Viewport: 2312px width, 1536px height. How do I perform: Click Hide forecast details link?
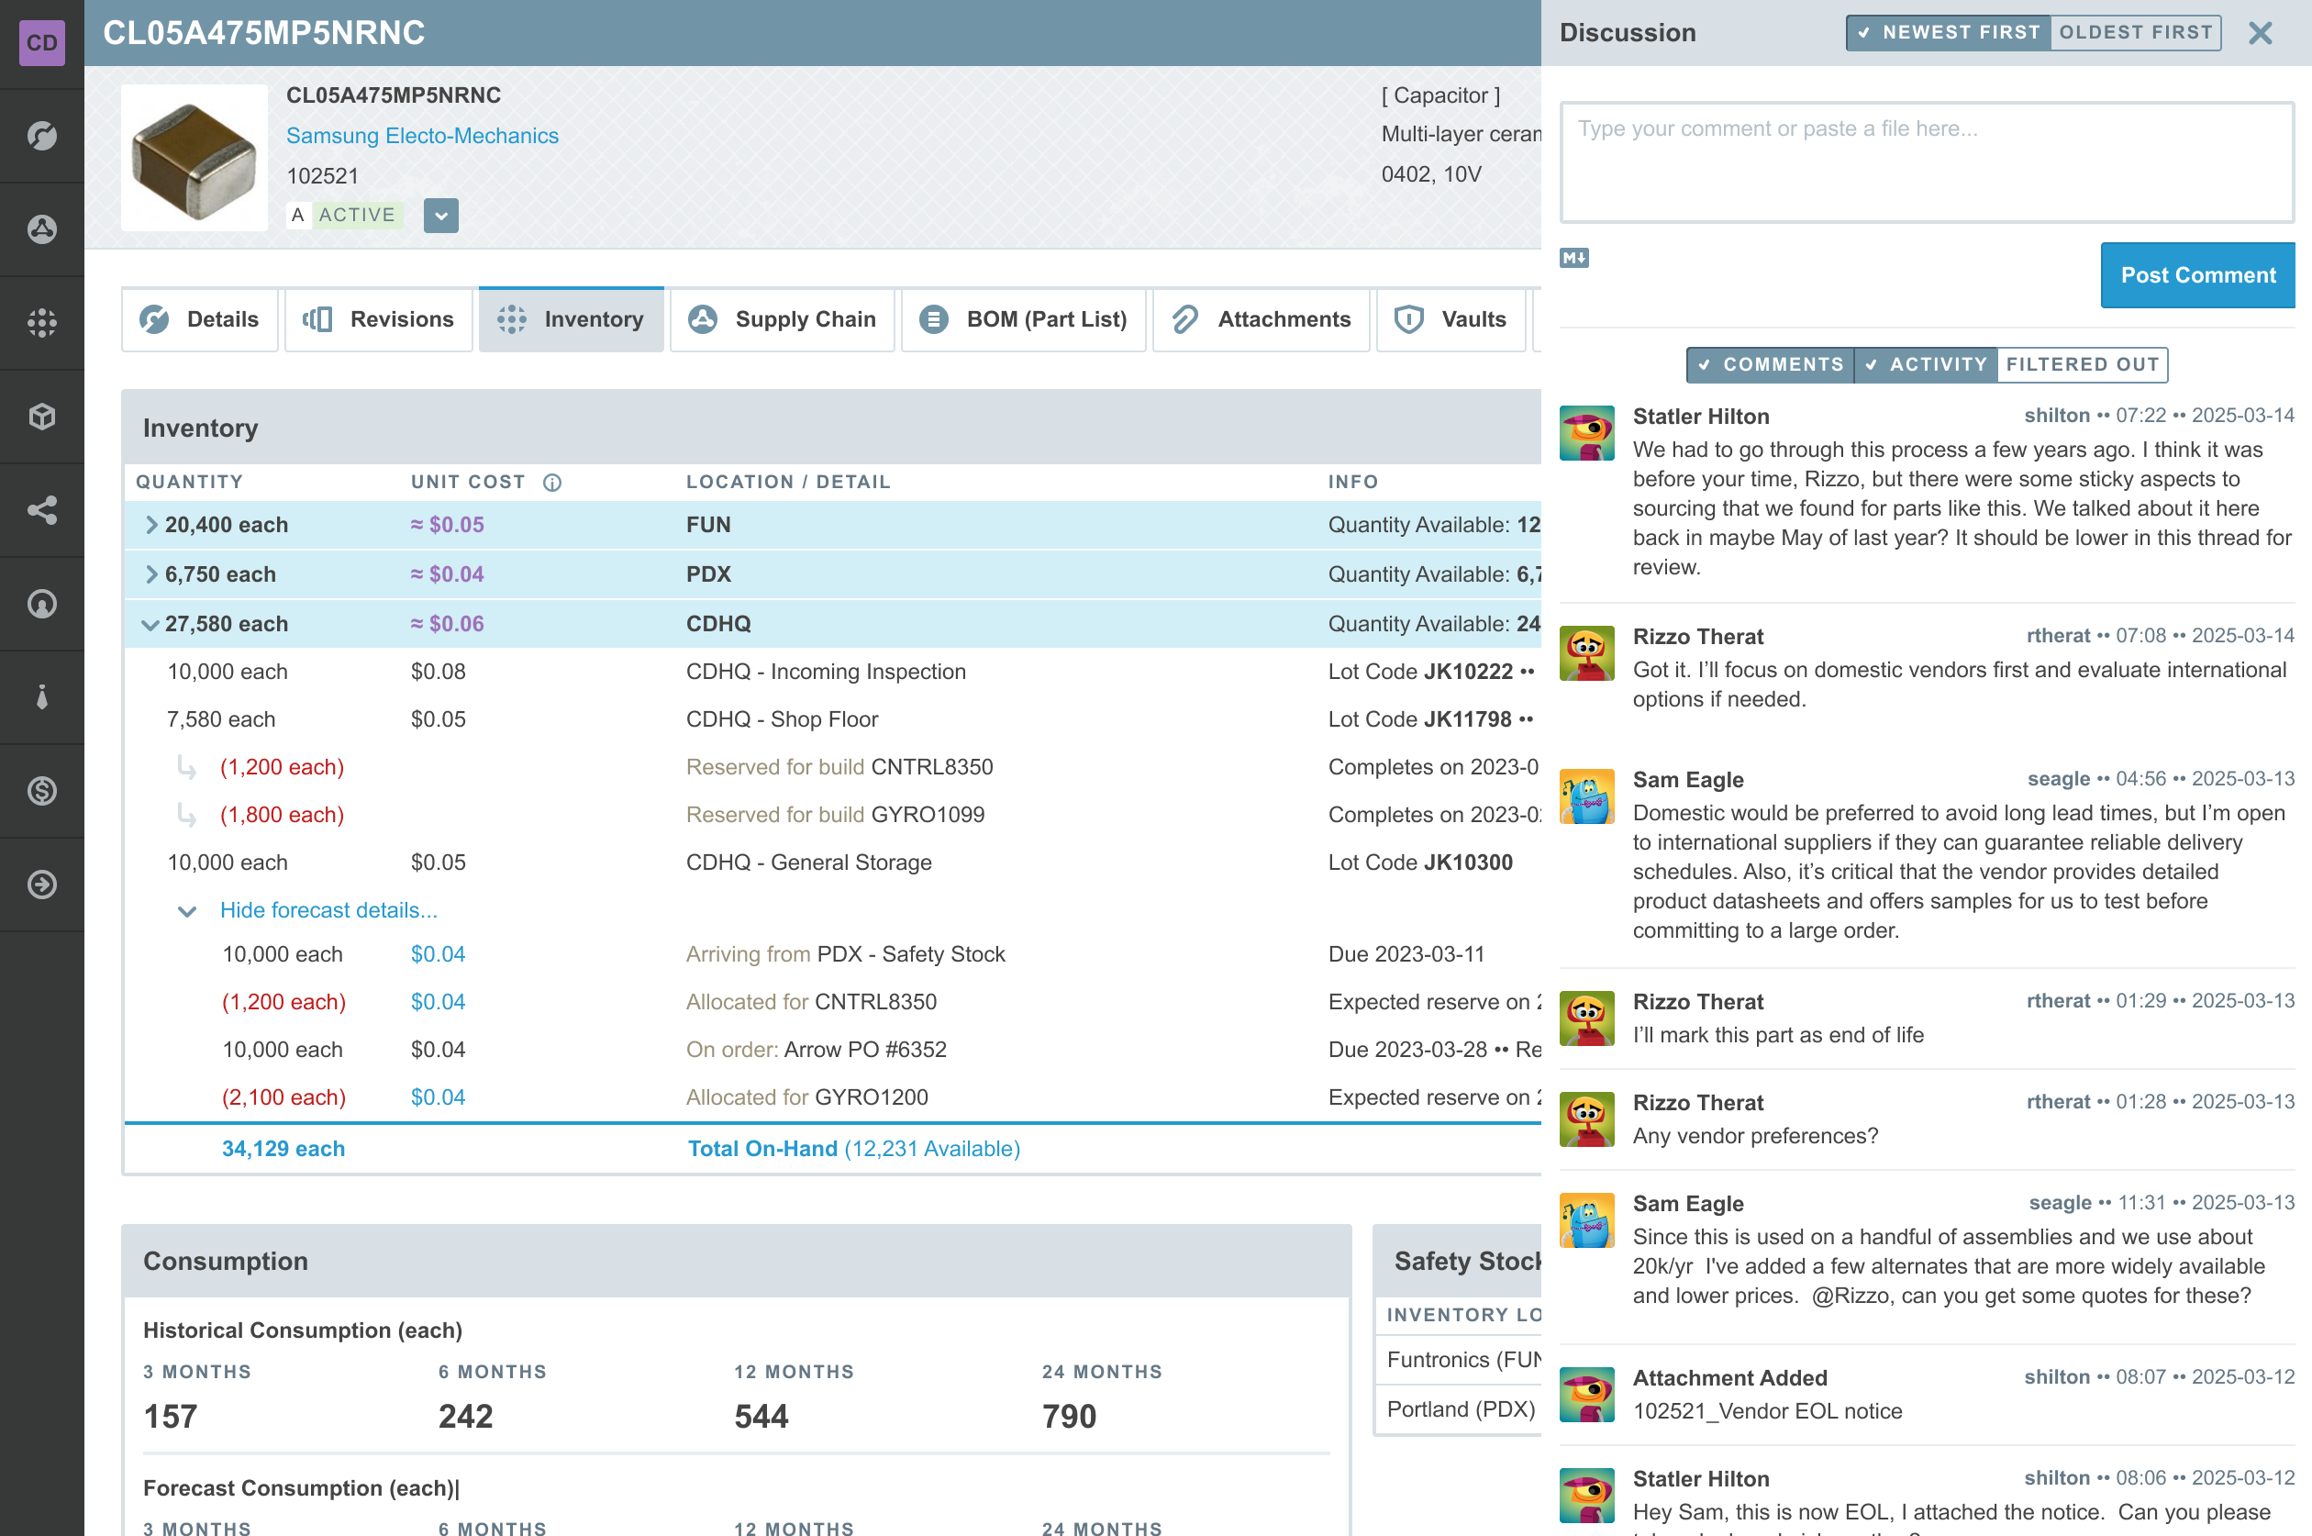coord(328,910)
